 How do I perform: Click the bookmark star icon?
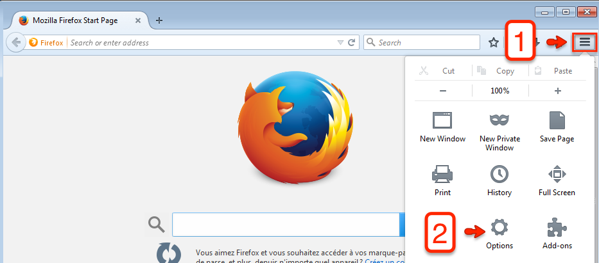coord(494,43)
